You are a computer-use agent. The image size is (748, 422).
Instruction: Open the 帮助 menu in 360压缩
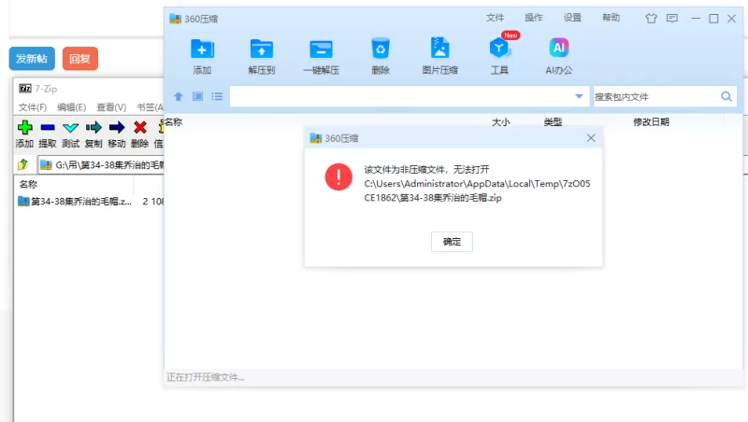coord(611,18)
